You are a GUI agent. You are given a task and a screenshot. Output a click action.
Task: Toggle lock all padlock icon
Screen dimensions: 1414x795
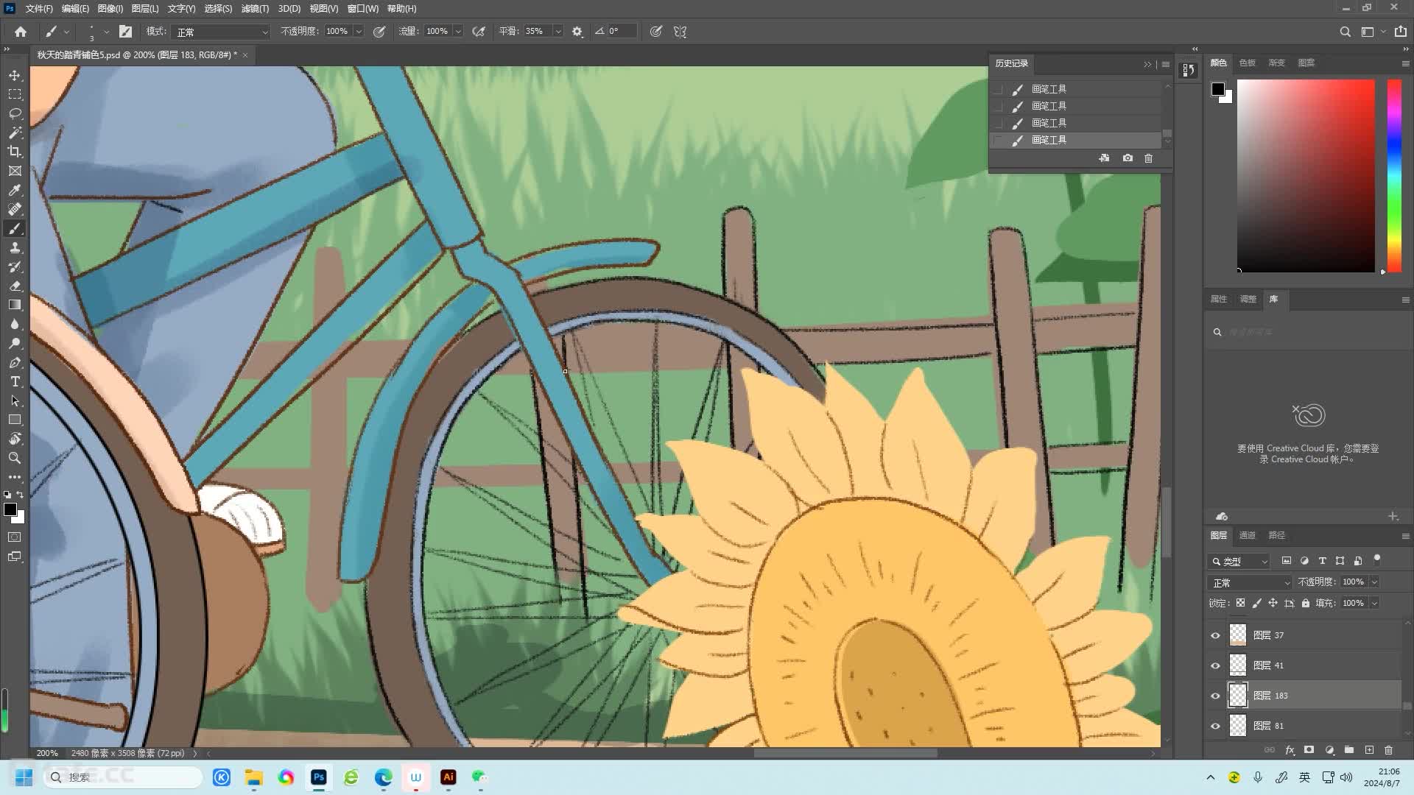pos(1305,603)
